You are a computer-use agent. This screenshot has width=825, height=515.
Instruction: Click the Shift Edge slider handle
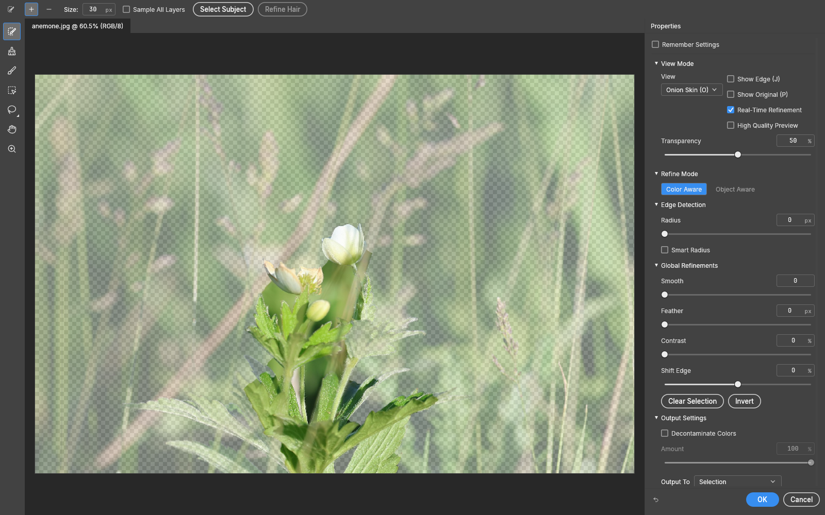click(738, 384)
